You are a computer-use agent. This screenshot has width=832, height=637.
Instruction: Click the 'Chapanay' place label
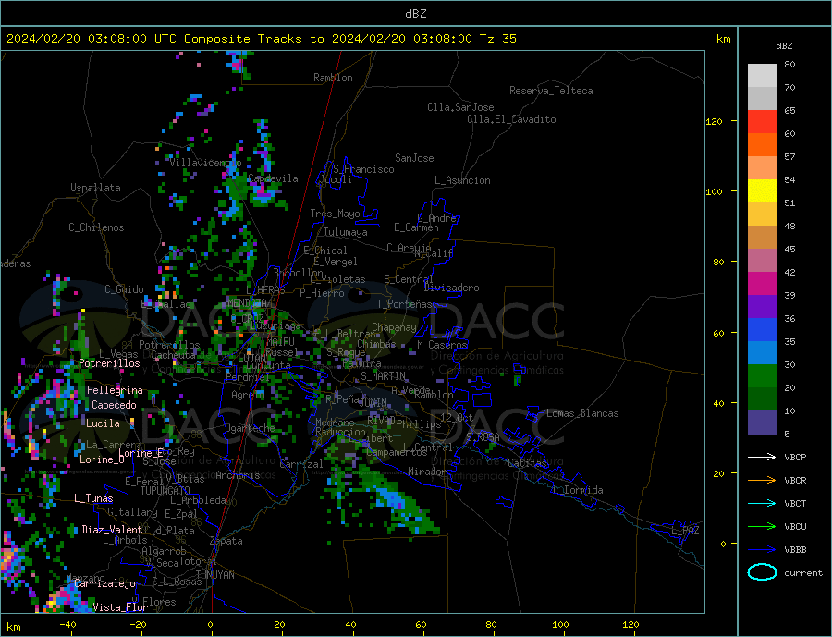(x=394, y=327)
